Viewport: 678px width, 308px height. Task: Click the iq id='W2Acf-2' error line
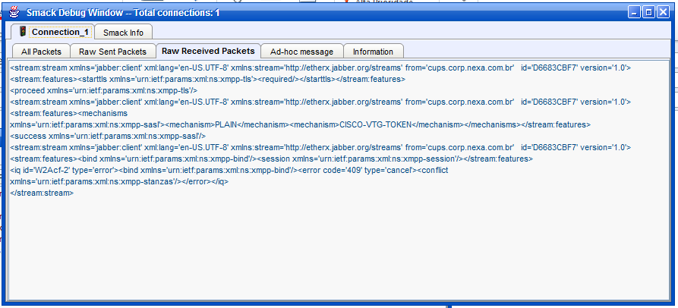[x=229, y=170]
